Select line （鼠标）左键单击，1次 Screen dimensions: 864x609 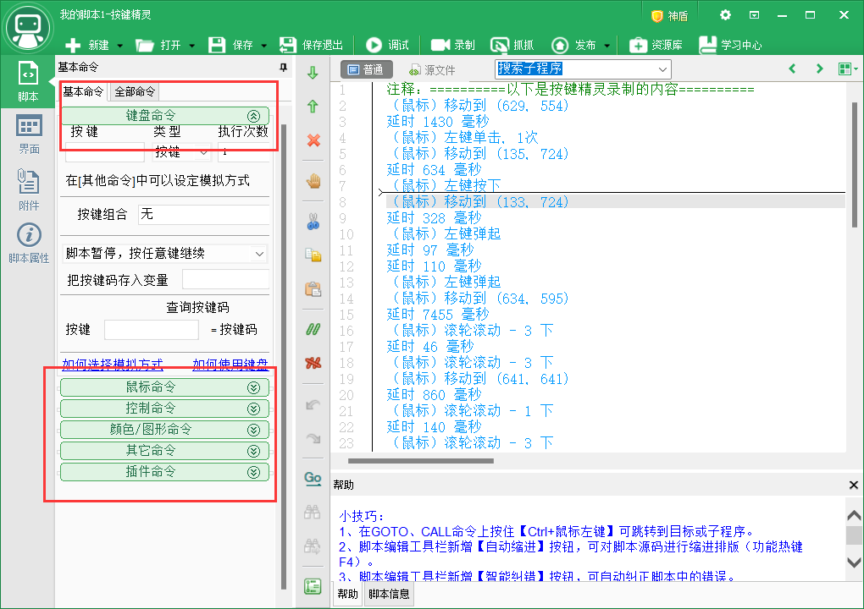pyautogui.click(x=462, y=138)
